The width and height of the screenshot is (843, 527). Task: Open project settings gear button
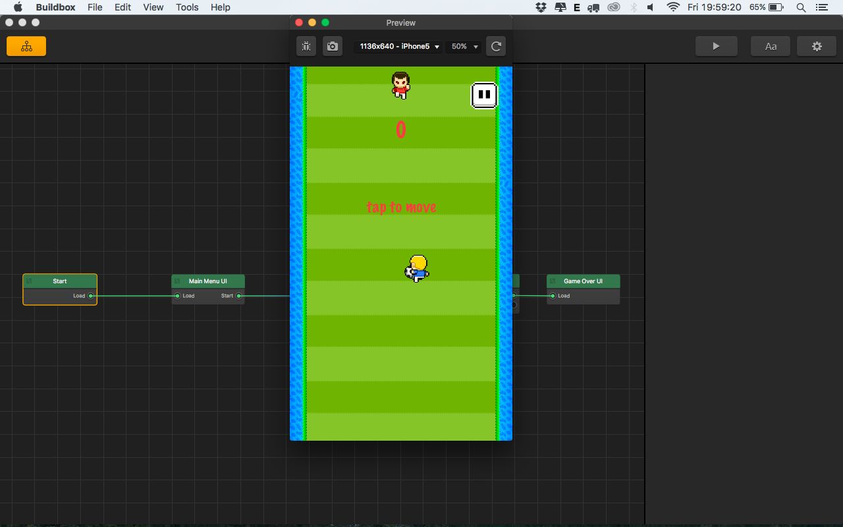pos(817,46)
